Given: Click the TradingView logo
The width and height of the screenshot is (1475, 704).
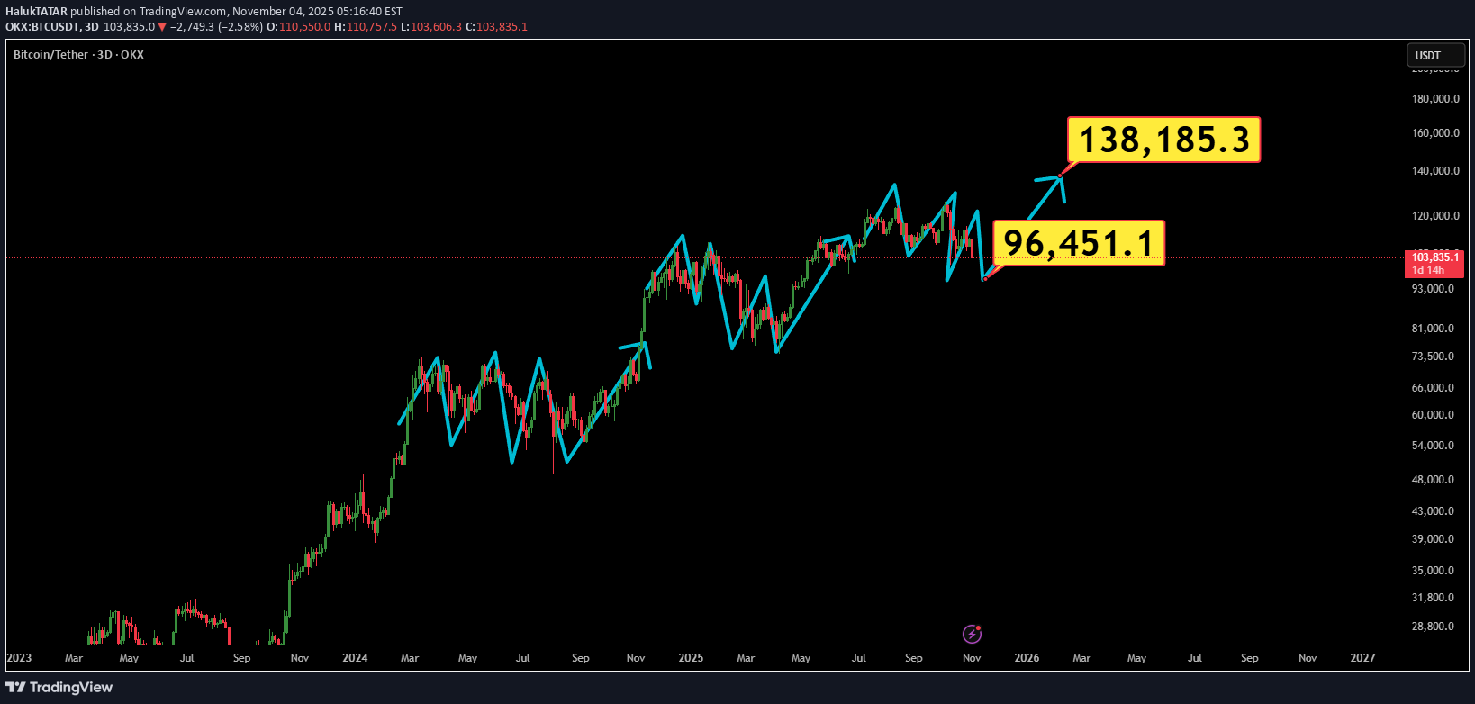Looking at the screenshot, I should (59, 688).
